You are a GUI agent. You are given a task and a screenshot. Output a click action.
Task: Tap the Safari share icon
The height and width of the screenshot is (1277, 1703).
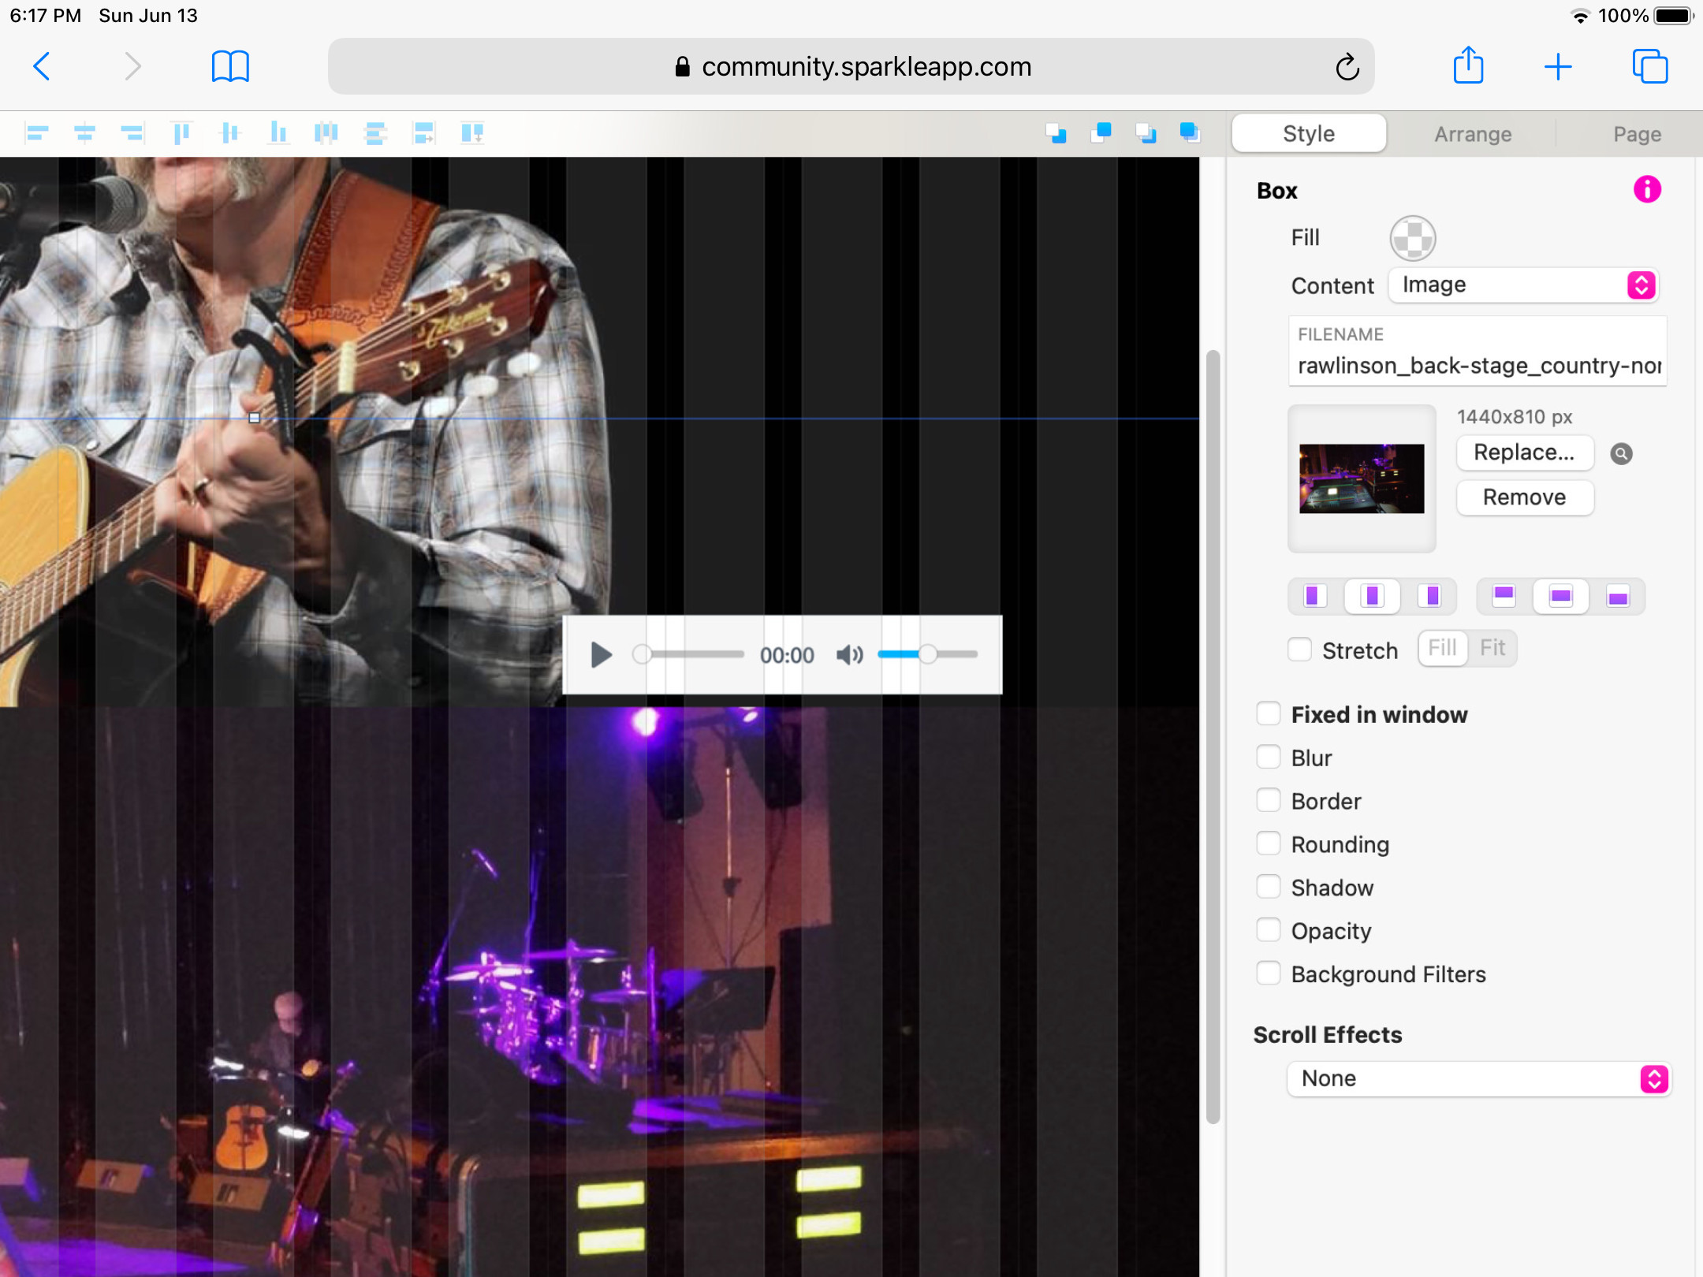[1468, 66]
